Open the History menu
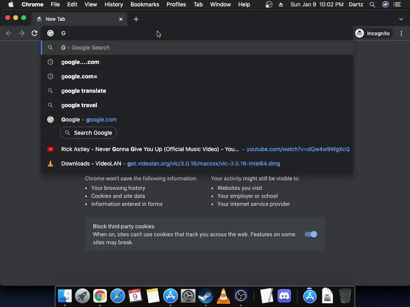Image resolution: width=410 pixels, height=307 pixels. point(114,4)
